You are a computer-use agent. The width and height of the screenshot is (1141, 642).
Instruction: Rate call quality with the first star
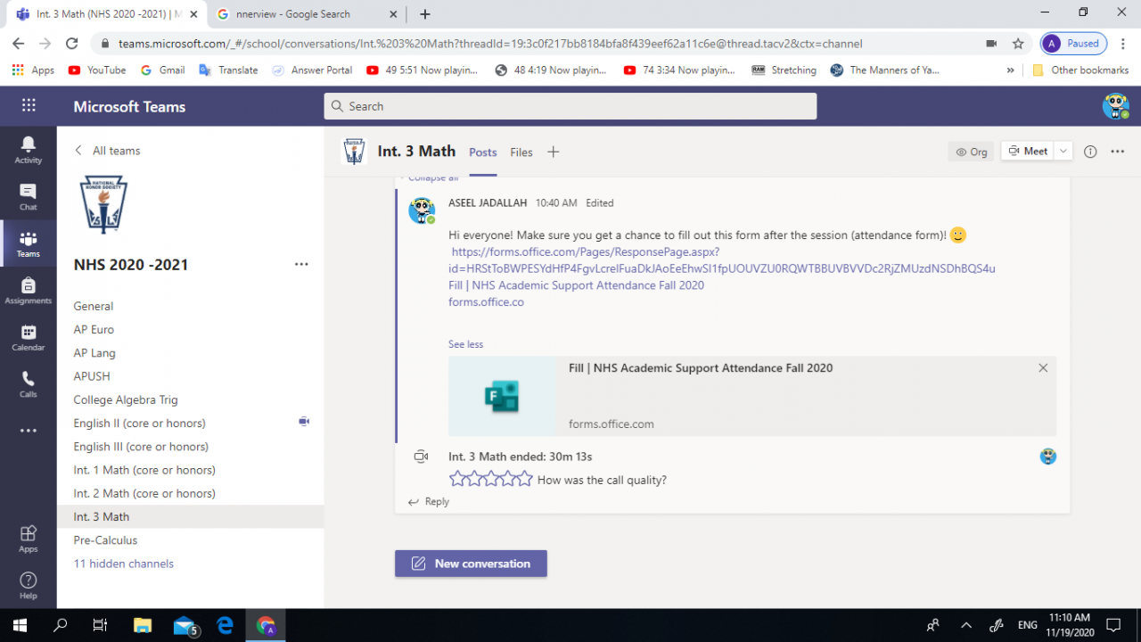pos(457,480)
